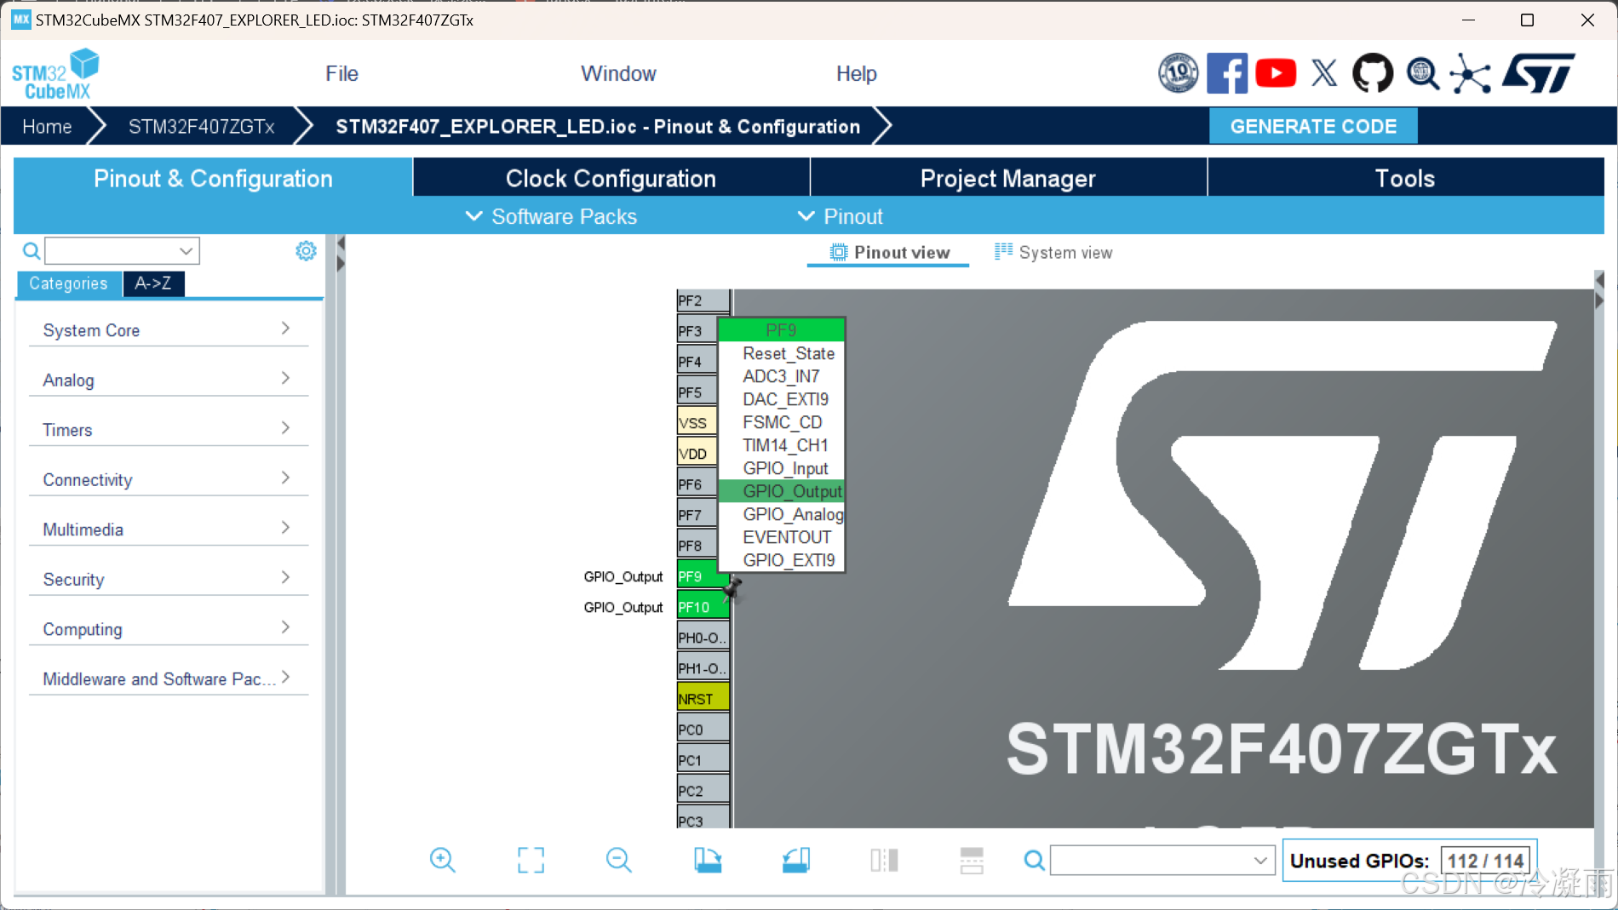
Task: Click the globe search icon in header
Action: click(x=1422, y=73)
